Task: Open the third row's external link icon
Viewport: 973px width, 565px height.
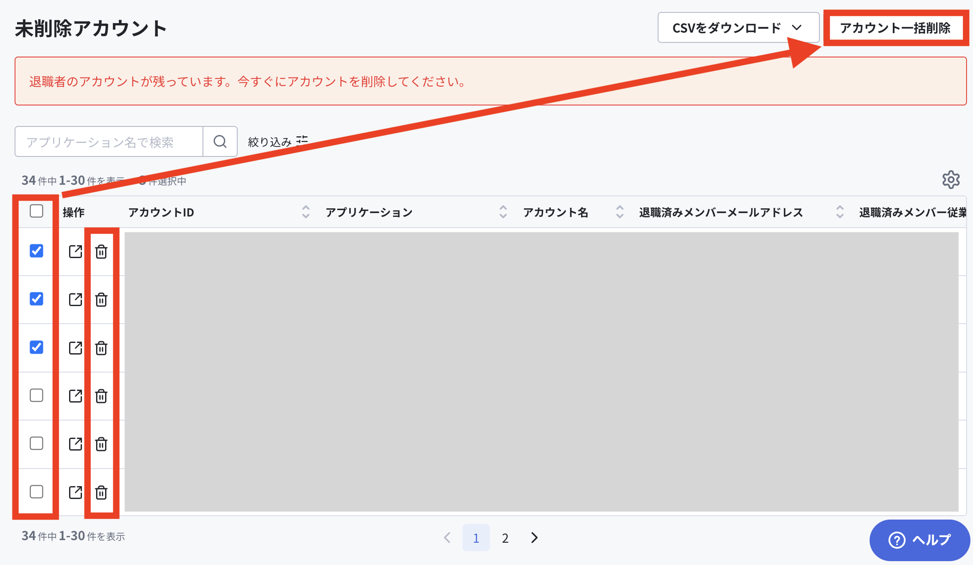Action: [76, 348]
